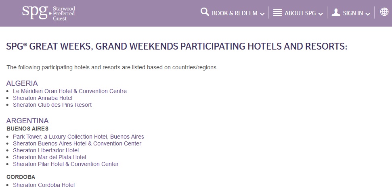The width and height of the screenshot is (392, 193).
Task: Click the Sheraton Cordoba Hotel link
Action: pyautogui.click(x=44, y=185)
